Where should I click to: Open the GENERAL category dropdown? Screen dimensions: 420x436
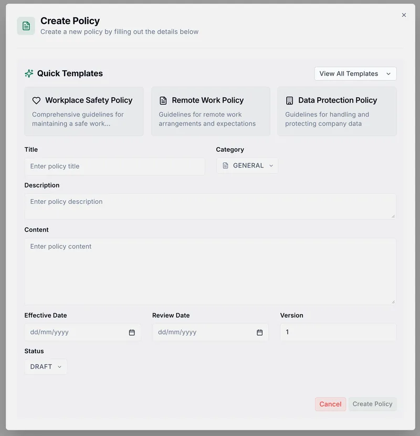pos(247,165)
